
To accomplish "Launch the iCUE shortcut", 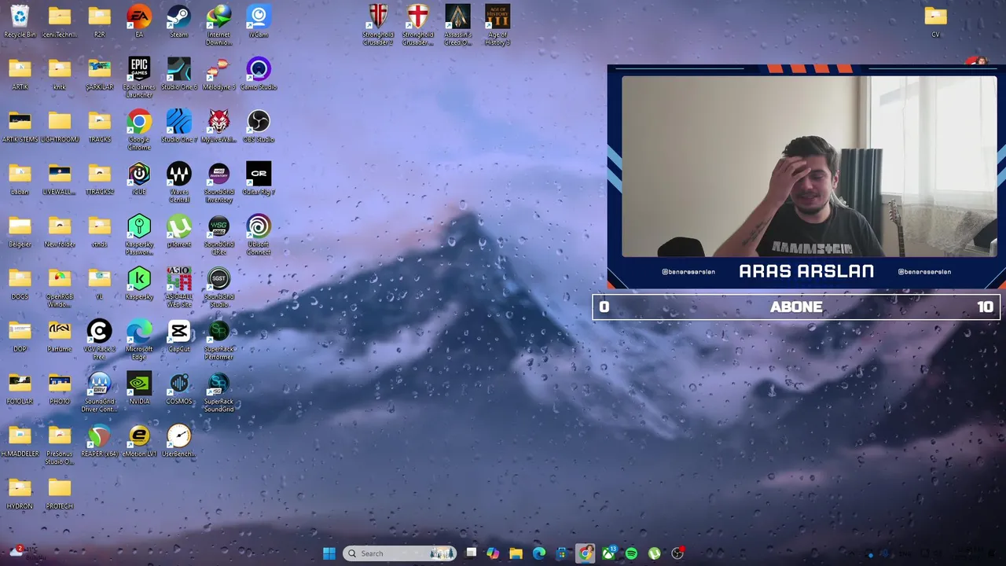I will click(x=139, y=178).
